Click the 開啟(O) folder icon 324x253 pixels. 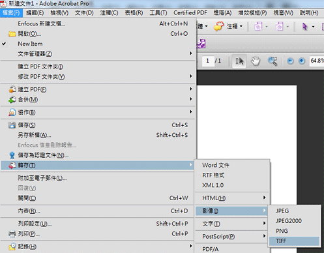point(12,34)
